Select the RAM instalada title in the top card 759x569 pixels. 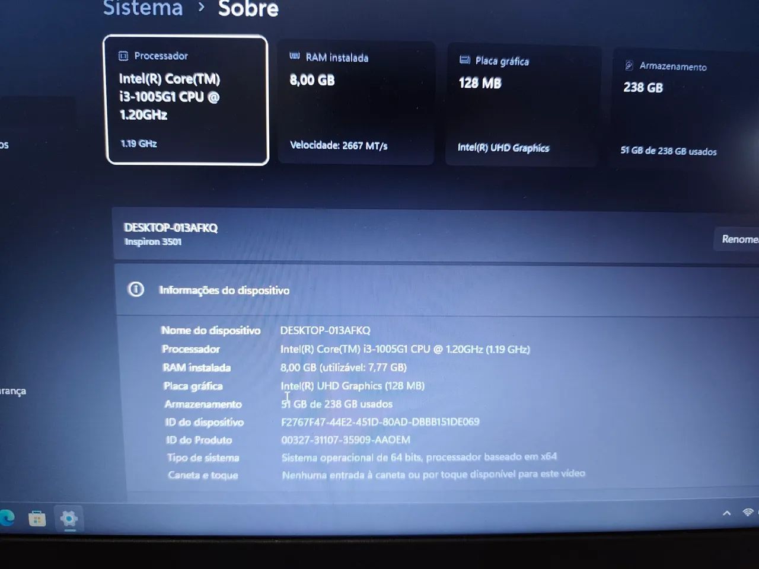337,57
